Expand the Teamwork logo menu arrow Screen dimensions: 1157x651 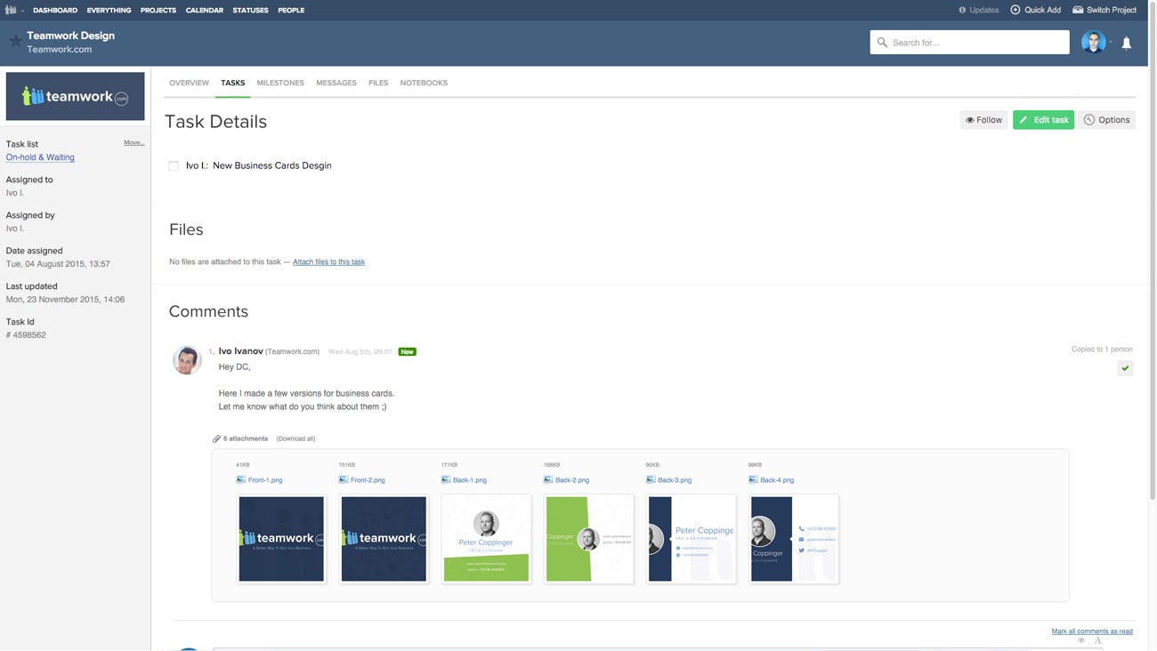(x=22, y=11)
